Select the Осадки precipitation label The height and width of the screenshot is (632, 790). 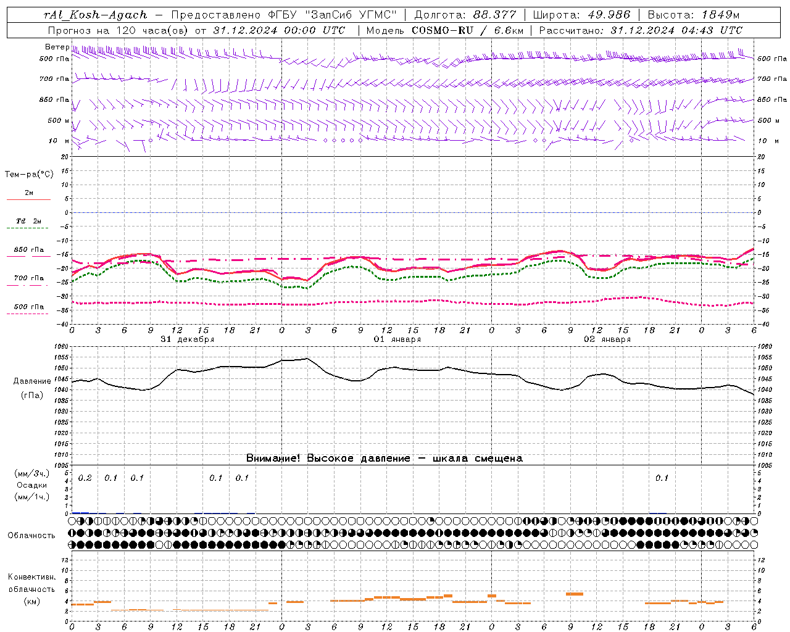coord(32,485)
